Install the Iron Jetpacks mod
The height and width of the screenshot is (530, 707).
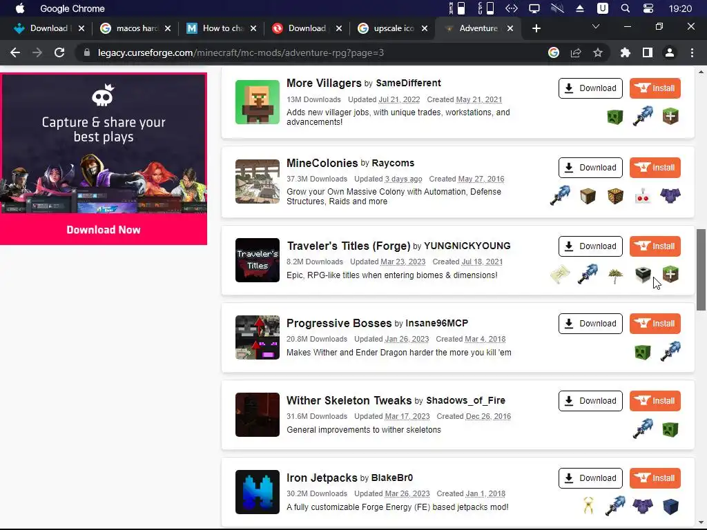pyautogui.click(x=655, y=478)
